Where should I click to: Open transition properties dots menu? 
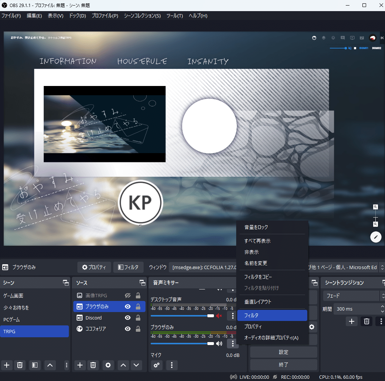pos(381,321)
